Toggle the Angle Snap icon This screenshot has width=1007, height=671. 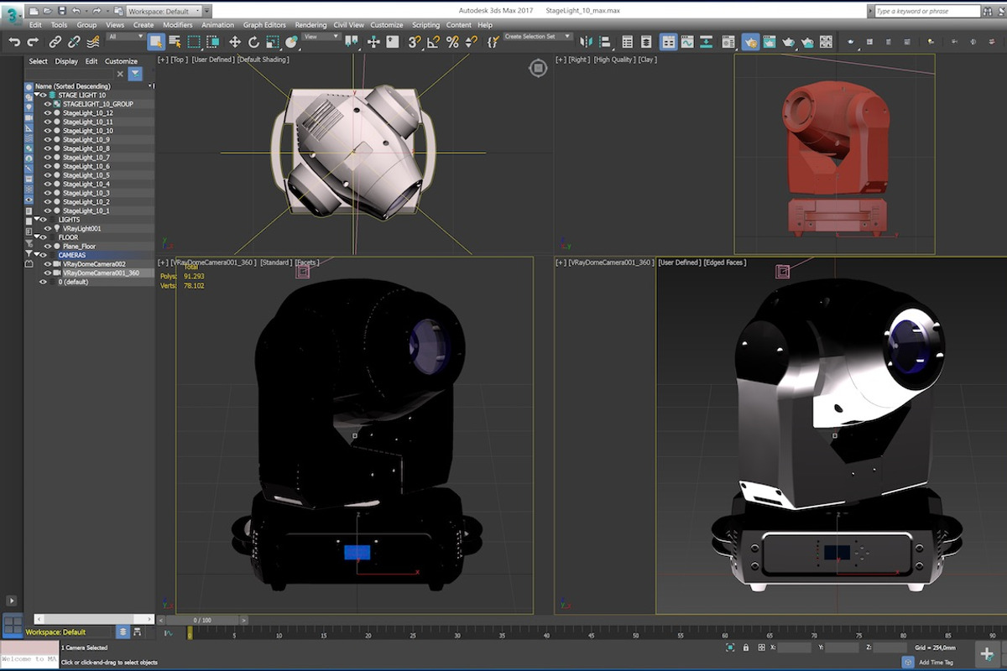pyautogui.click(x=434, y=42)
